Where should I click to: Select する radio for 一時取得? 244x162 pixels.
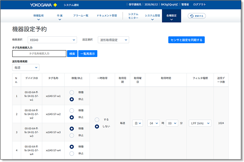tap(97, 120)
